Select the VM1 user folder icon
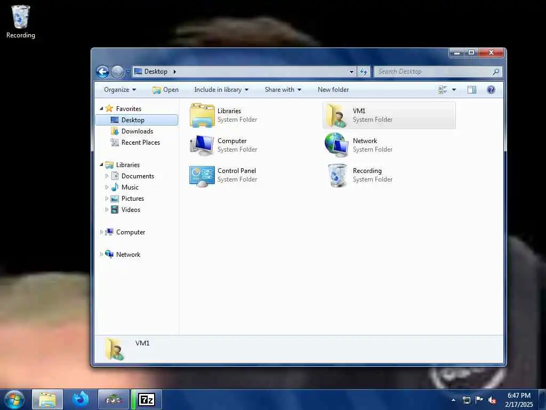Screen dimensions: 546x410 (337, 115)
